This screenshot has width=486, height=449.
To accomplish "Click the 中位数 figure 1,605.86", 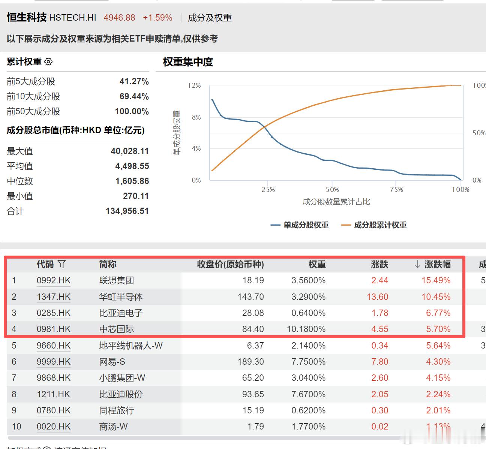I will (132, 181).
